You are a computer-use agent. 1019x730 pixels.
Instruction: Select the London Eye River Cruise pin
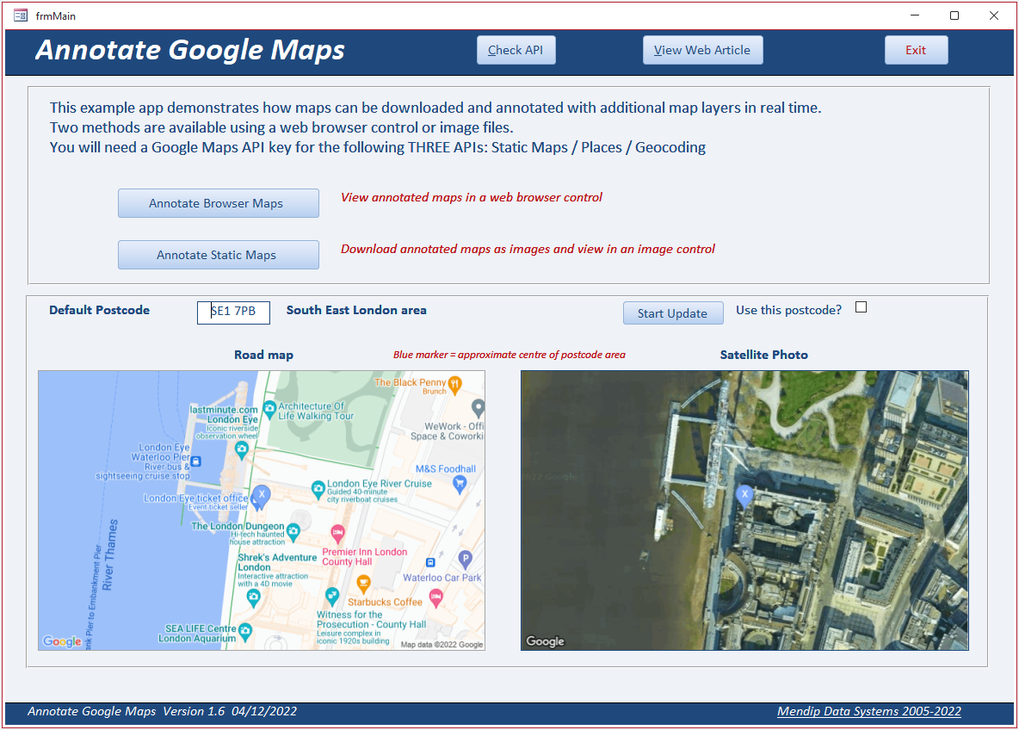click(x=318, y=490)
